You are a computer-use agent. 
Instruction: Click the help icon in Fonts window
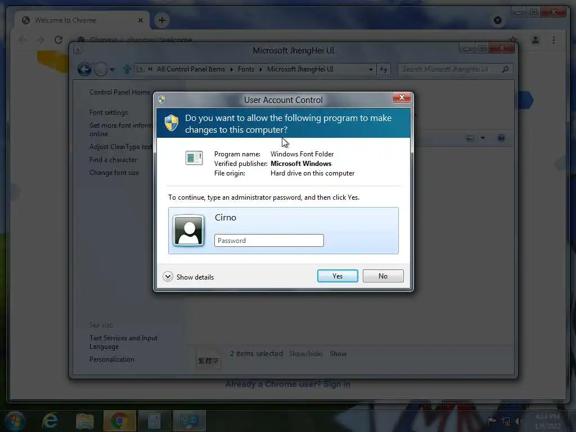(x=501, y=138)
